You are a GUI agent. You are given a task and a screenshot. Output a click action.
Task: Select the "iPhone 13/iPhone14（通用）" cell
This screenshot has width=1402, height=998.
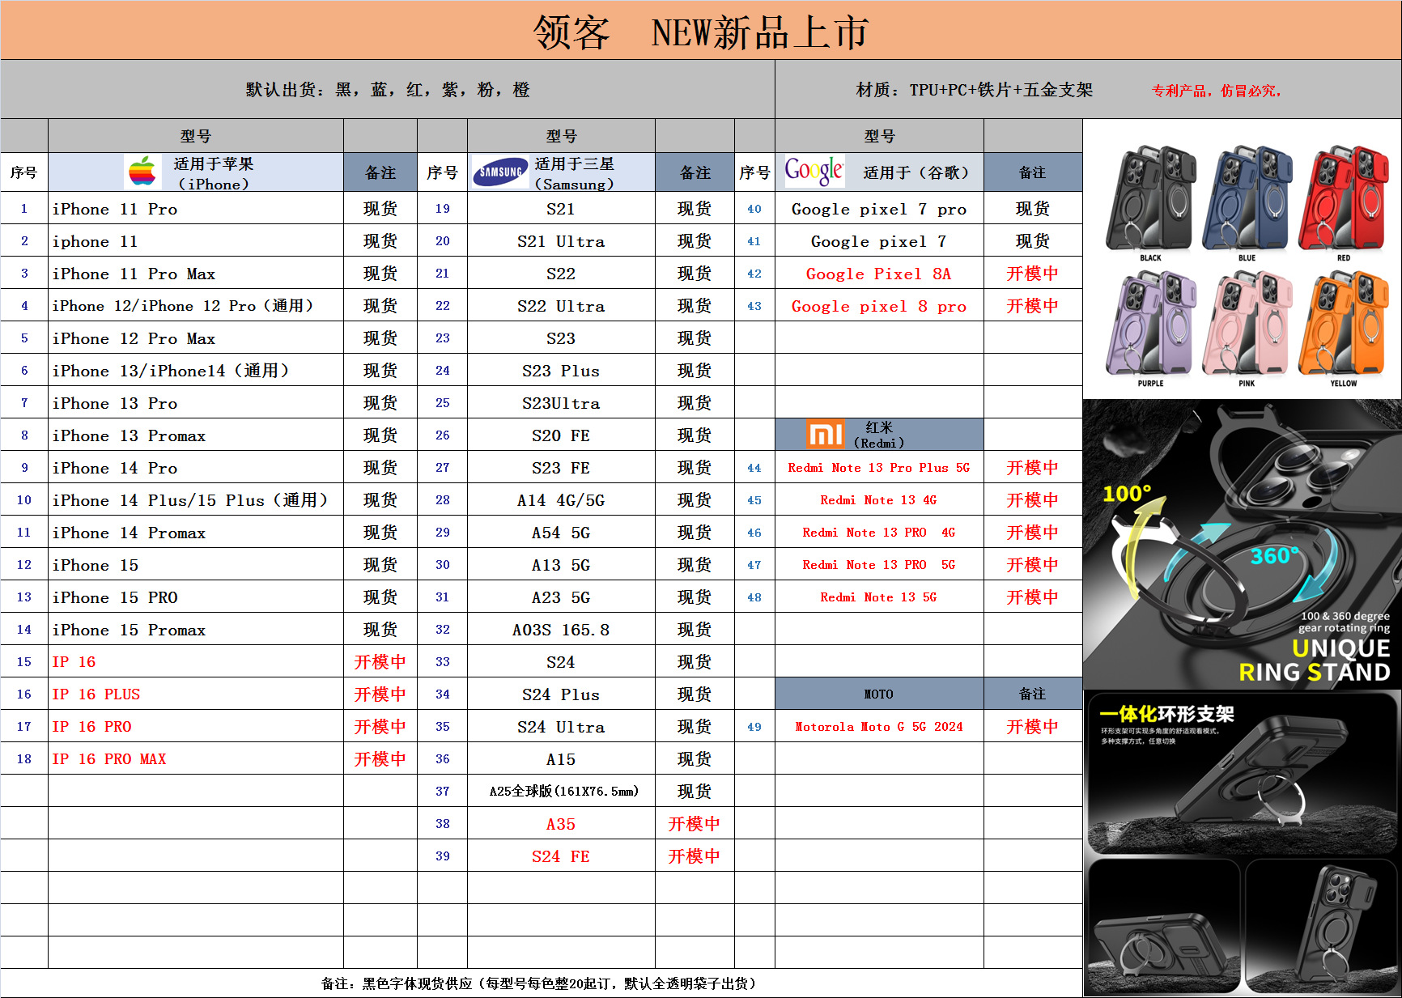click(x=196, y=370)
